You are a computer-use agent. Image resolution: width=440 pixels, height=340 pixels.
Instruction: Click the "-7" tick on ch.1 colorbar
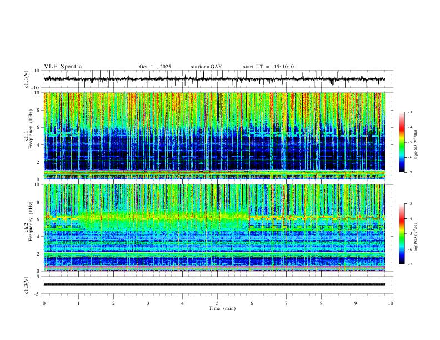coord(410,173)
